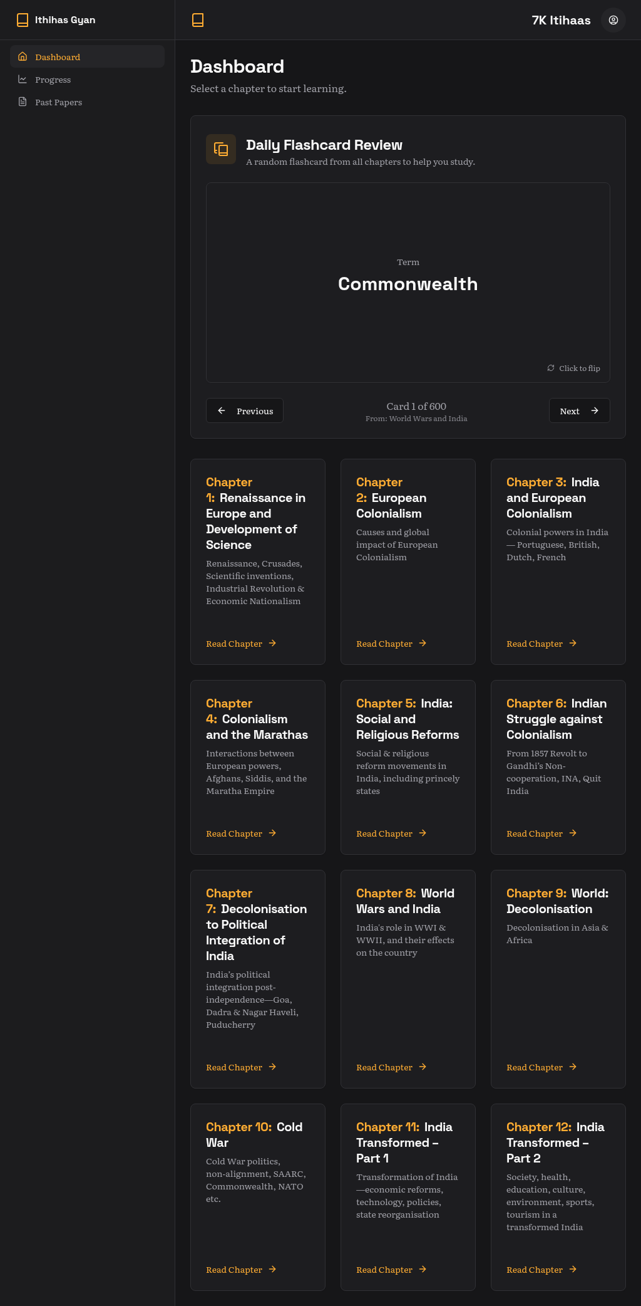Screen dimensions: 641x1306
Task: Read Chapter 2 European Colonialism
Action: (391, 644)
